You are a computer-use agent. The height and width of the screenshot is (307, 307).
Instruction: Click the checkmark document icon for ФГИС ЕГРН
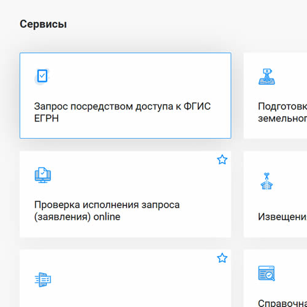click(42, 76)
